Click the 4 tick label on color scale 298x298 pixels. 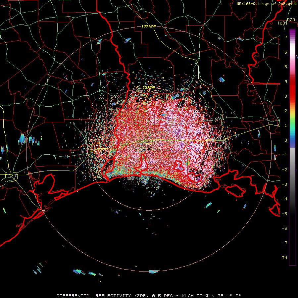pyautogui.click(x=286, y=81)
